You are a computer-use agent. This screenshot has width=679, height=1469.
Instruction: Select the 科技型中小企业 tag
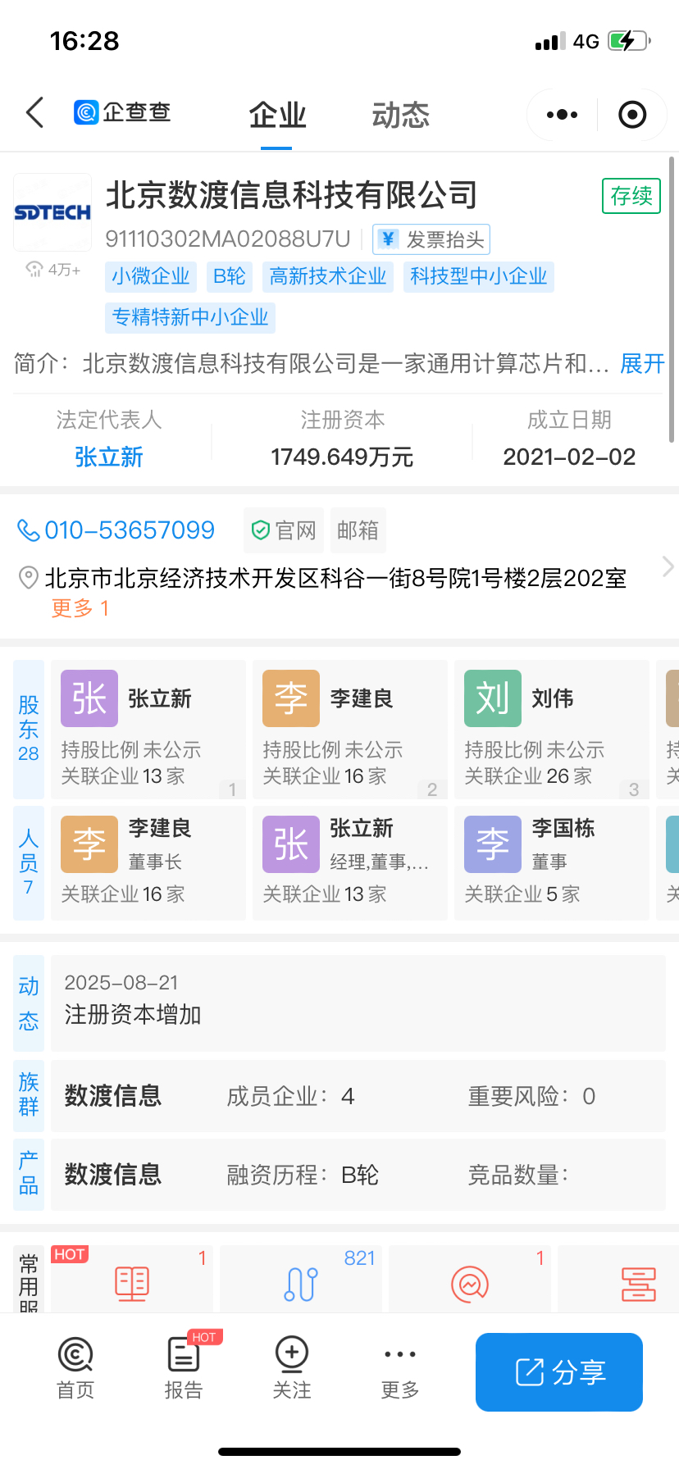click(479, 276)
